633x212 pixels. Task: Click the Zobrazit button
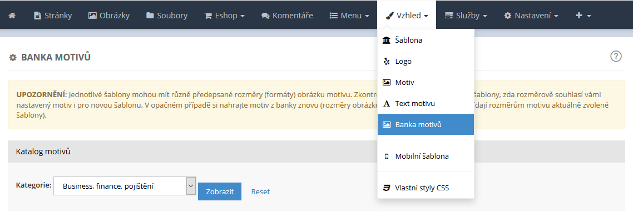point(220,191)
